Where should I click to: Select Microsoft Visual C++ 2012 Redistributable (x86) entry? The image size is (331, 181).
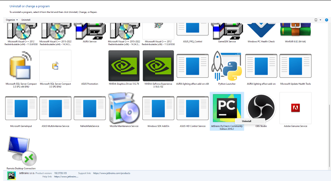(x=158, y=34)
